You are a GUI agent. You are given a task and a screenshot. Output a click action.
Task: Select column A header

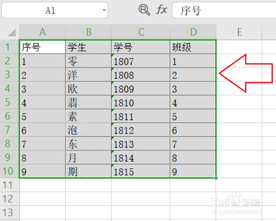[42, 32]
